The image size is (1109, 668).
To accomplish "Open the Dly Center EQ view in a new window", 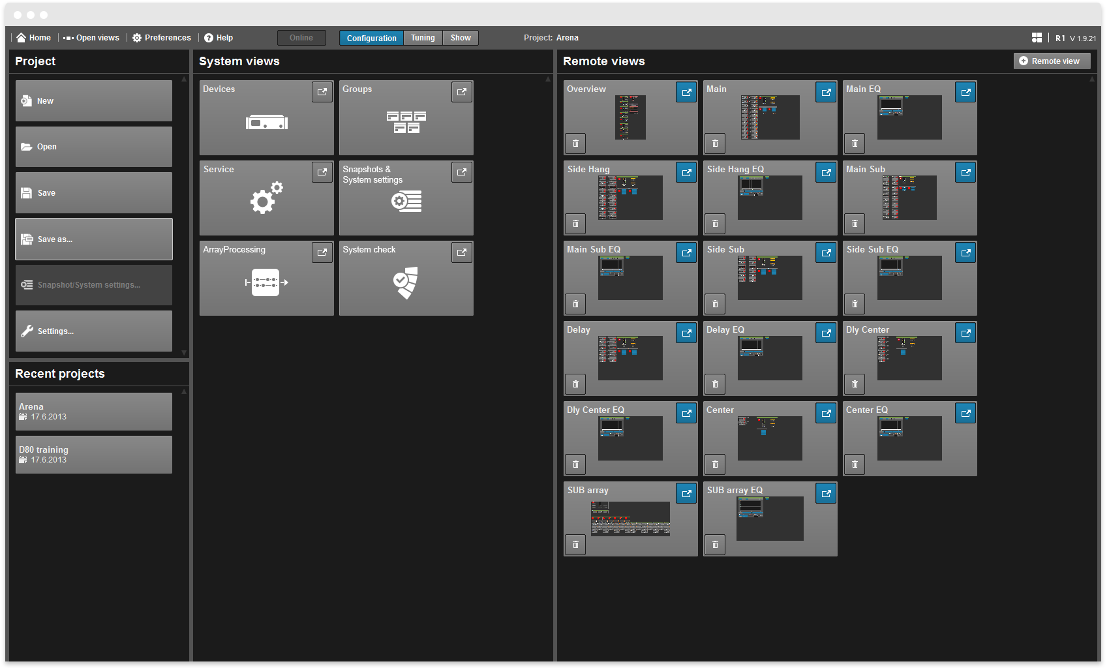I will (686, 413).
